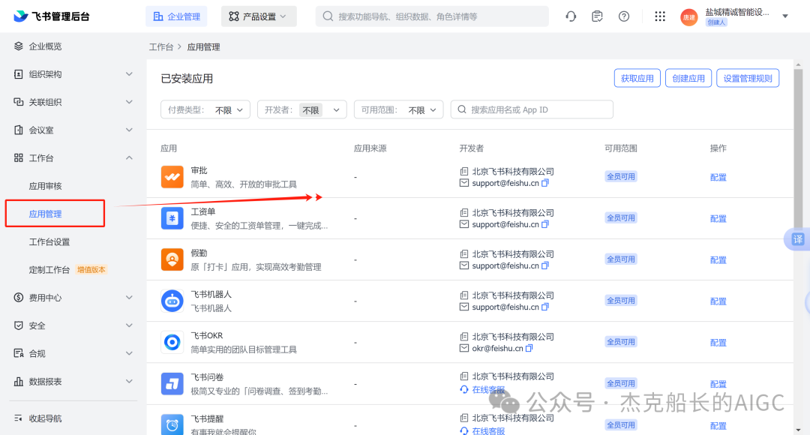This screenshot has height=435, width=810.
Task: Expand the 费用中心 menu chevron
Action: pos(129,298)
